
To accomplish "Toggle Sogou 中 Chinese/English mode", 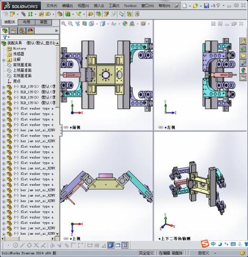I will click(x=213, y=244).
